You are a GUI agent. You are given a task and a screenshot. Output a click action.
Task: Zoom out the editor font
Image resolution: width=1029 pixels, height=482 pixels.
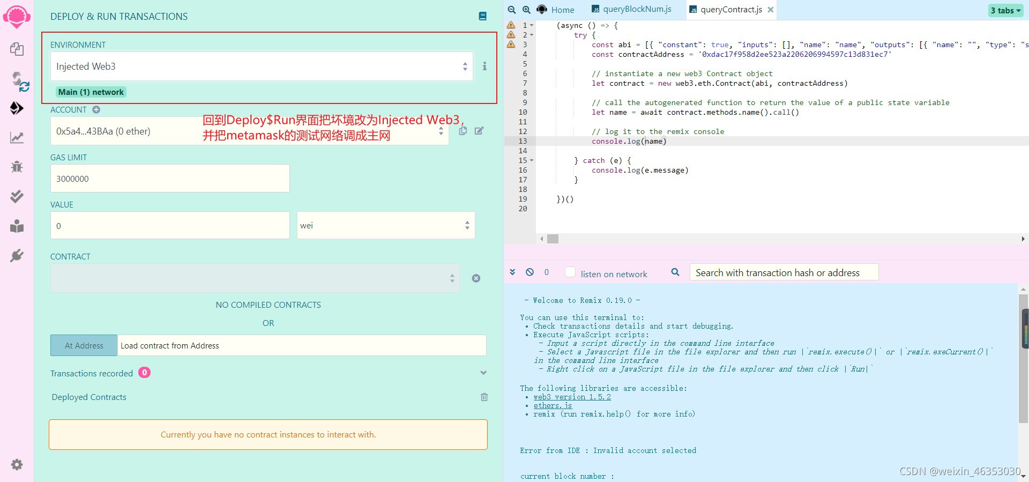pyautogui.click(x=512, y=10)
